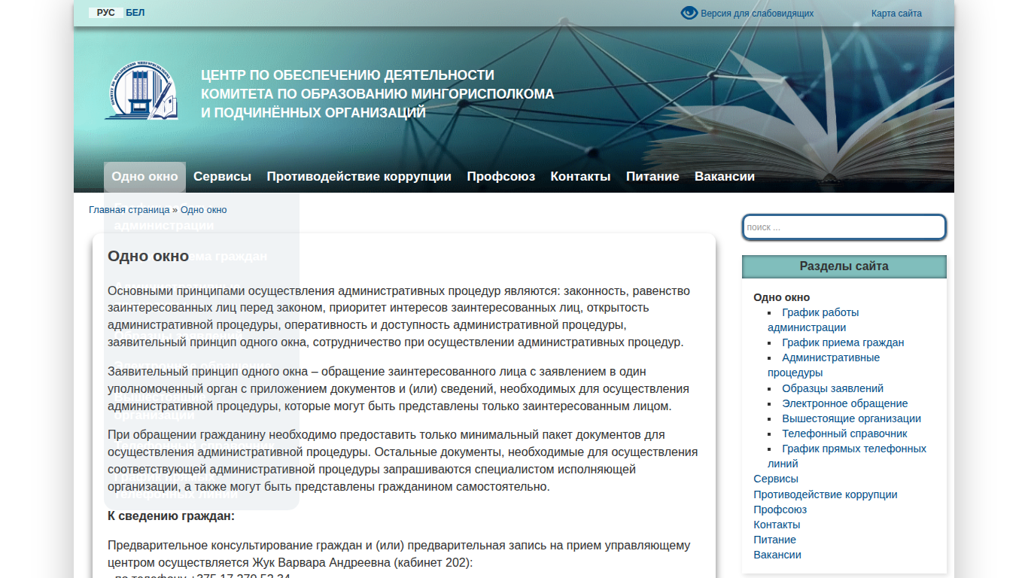Image resolution: width=1028 pixels, height=578 pixels.
Task: Open График прямых телефонных линий sidebar link
Action: (847, 456)
